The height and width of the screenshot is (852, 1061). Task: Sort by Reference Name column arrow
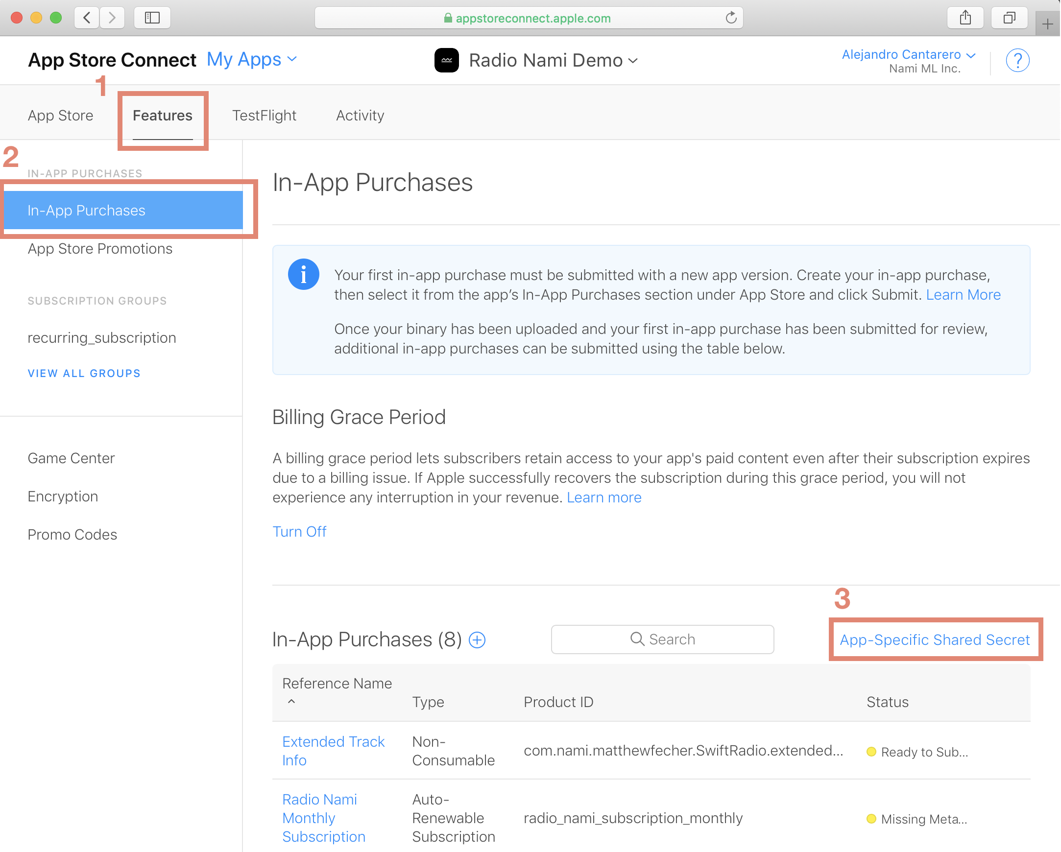coord(291,702)
